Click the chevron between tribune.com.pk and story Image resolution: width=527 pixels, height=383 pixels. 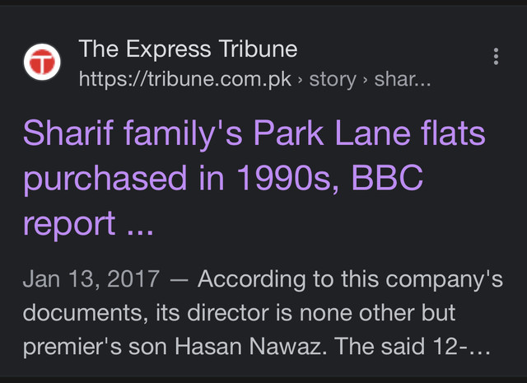coord(300,81)
